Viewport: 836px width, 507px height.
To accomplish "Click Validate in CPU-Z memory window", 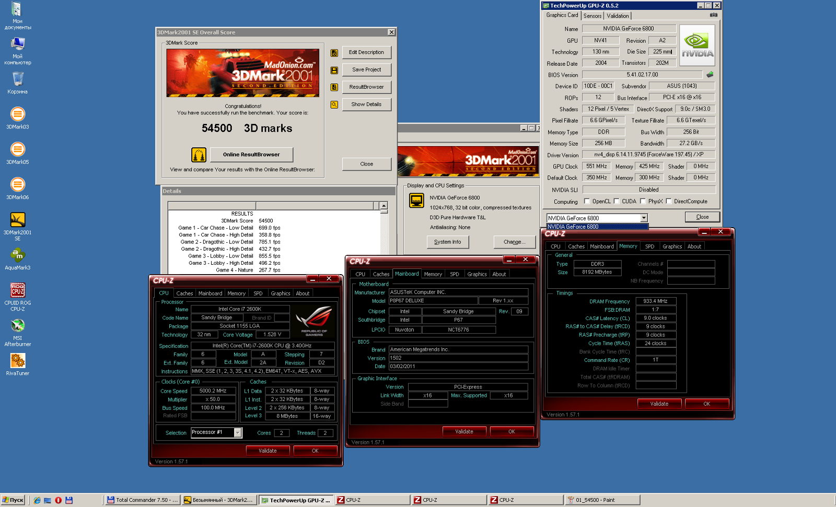I will click(x=659, y=404).
